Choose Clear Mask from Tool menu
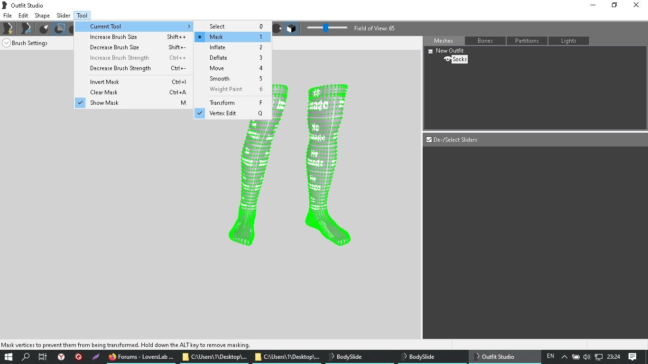The image size is (648, 364). (134, 92)
